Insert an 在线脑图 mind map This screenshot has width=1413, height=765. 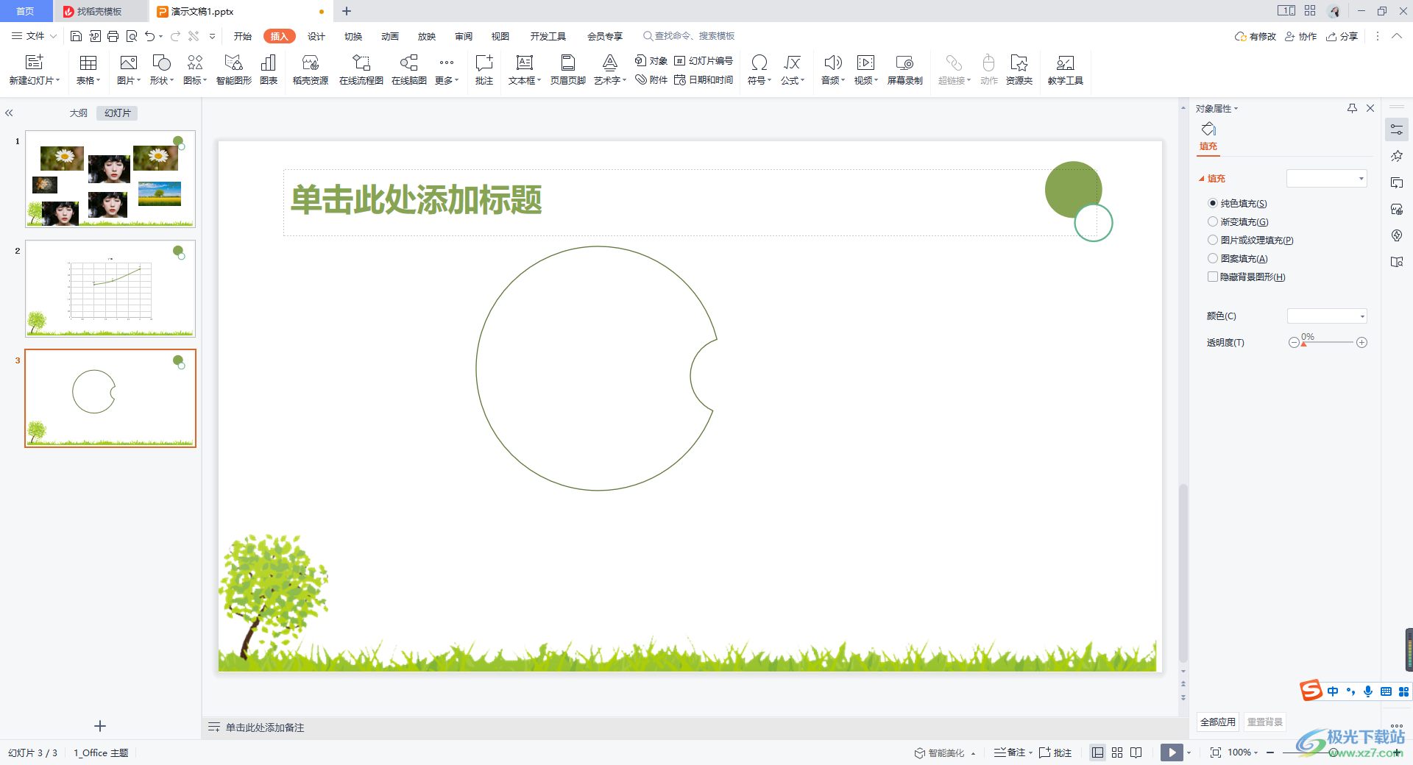409,70
